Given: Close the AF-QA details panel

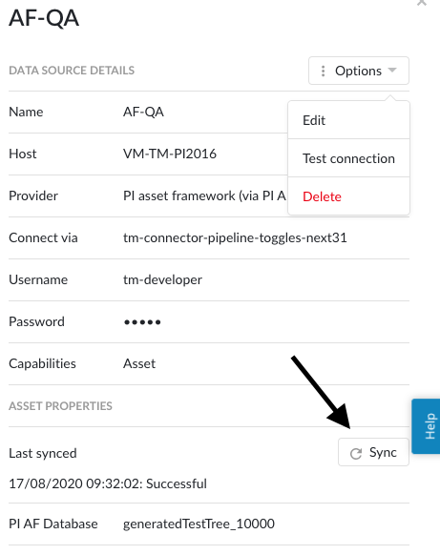Looking at the screenshot, I should pos(422,3).
